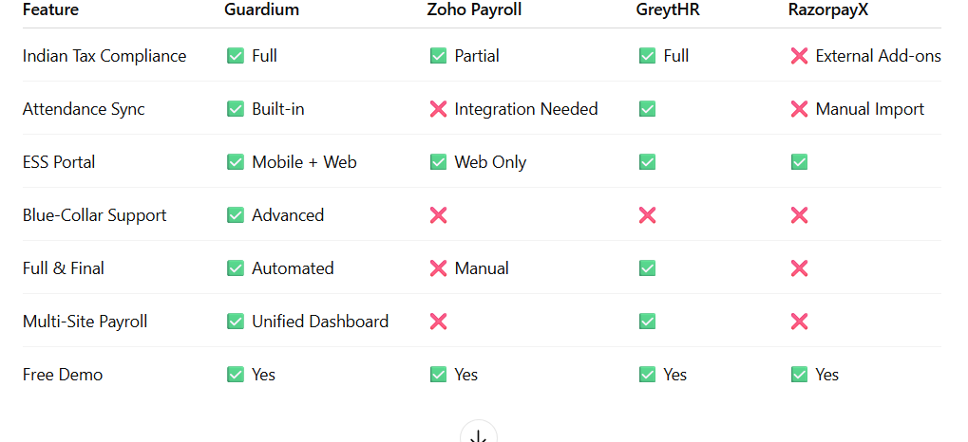968x442 pixels.
Task: Click RazorpayX's green check in the ESS Portal row
Action: [799, 162]
